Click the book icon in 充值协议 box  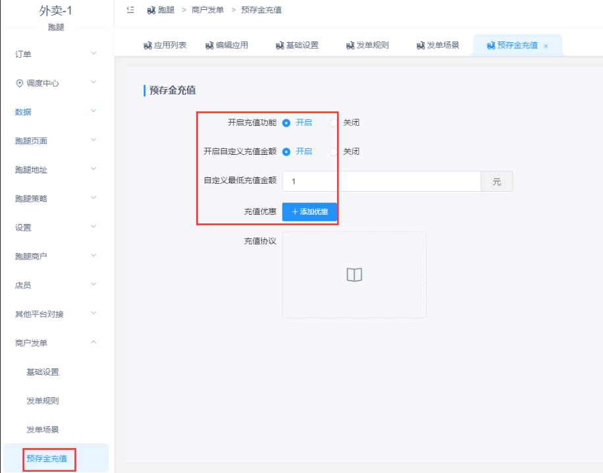point(354,275)
